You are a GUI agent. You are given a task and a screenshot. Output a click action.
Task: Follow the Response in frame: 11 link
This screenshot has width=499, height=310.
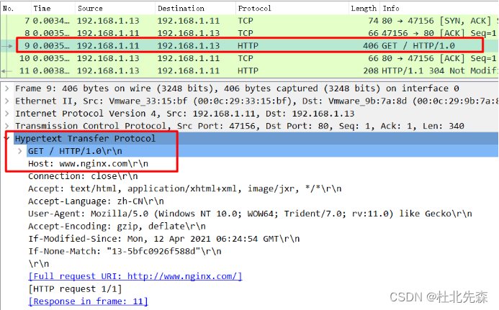pyautogui.click(x=88, y=301)
